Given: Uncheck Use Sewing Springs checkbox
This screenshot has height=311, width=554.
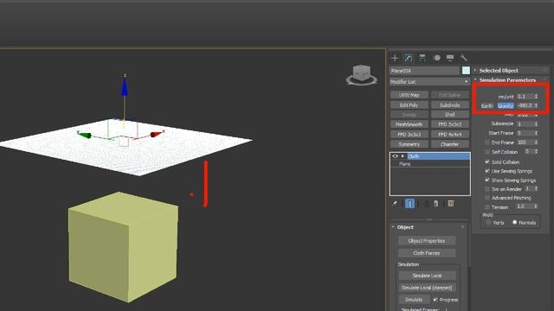Looking at the screenshot, I should click(487, 171).
